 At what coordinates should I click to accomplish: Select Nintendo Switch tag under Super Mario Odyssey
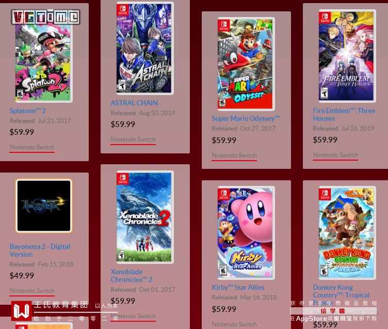(x=234, y=155)
